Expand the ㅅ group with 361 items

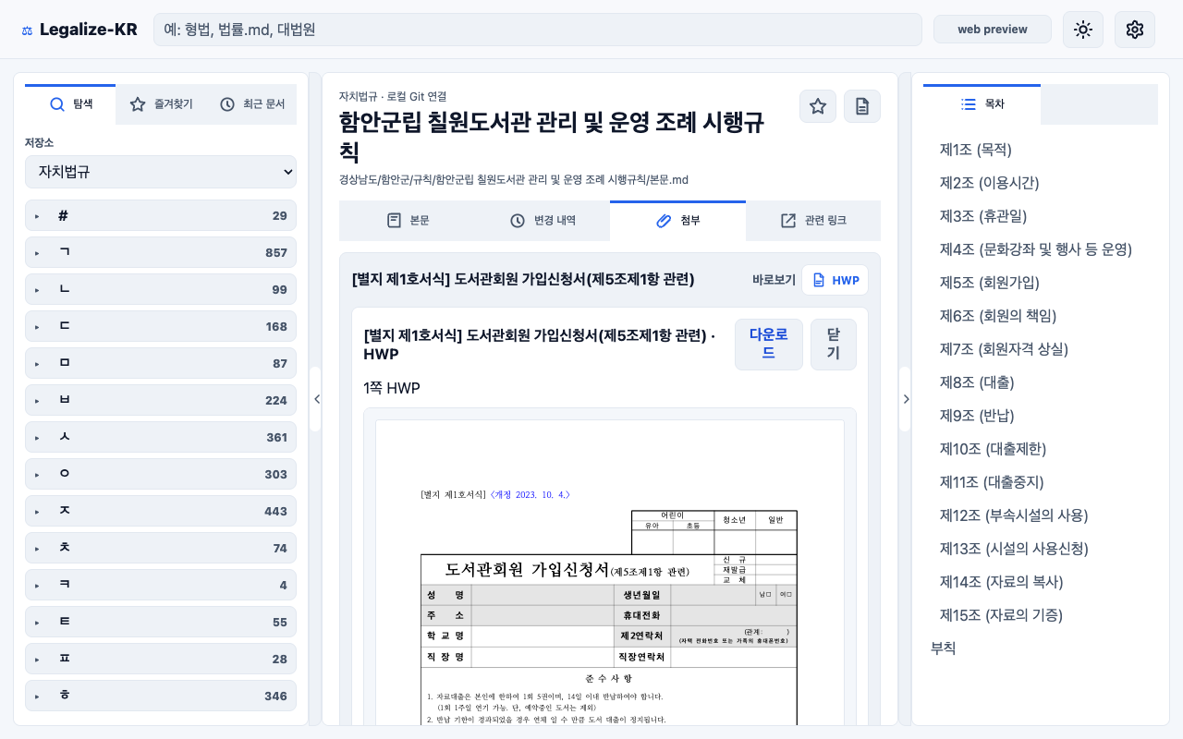coord(161,437)
